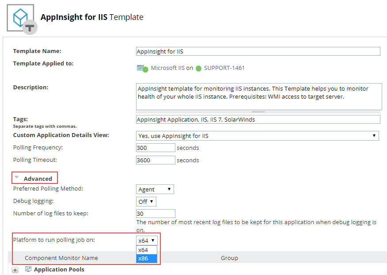Click the Description text area

[x=258, y=95]
